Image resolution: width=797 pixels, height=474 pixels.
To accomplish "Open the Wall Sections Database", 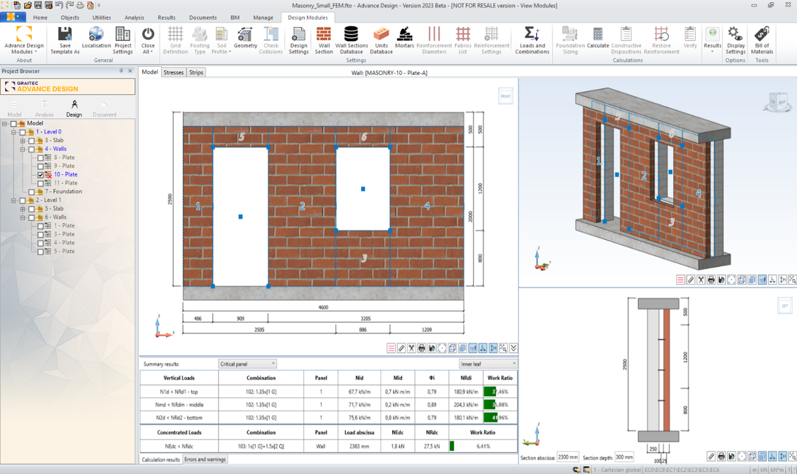I will (x=351, y=40).
